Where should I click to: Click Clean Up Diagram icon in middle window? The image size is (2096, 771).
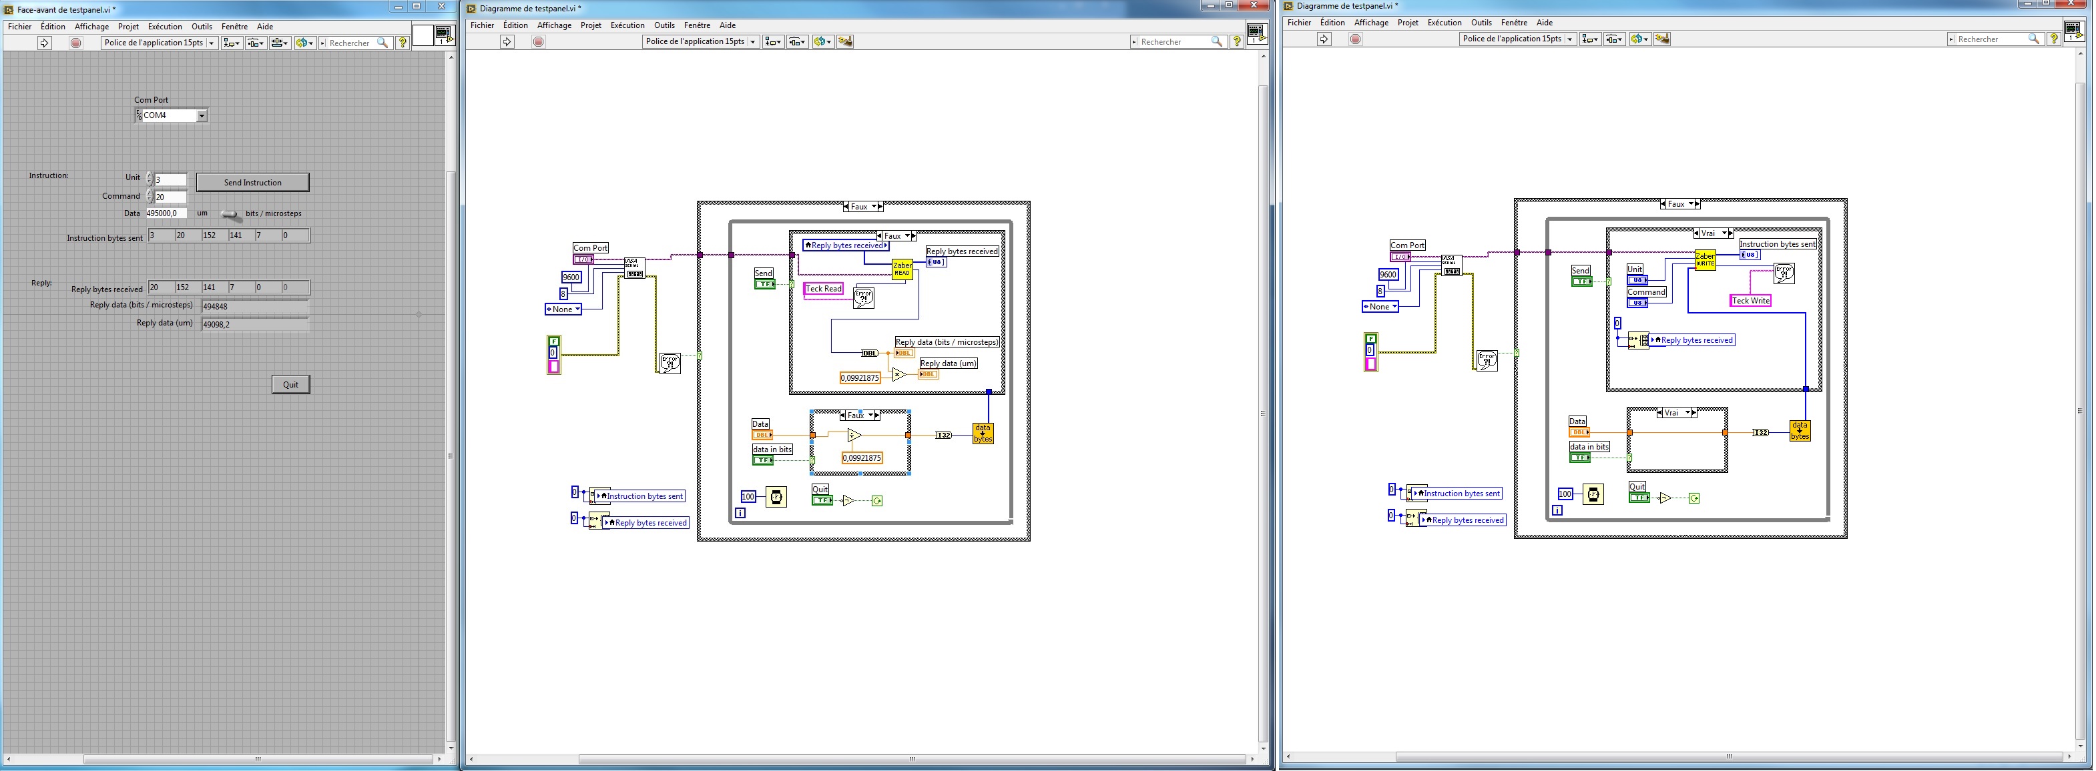pos(844,41)
